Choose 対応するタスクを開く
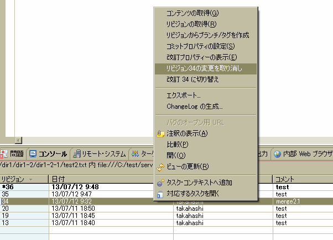 point(206,194)
